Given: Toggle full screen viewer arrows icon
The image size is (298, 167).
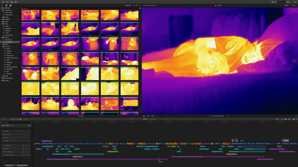Looking at the screenshot, I should click(x=296, y=116).
